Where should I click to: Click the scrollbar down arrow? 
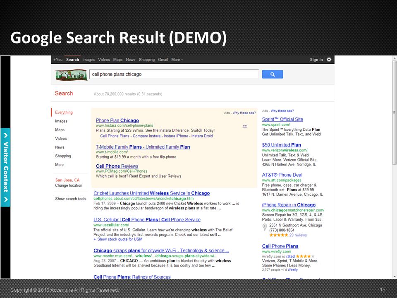tap(395, 277)
